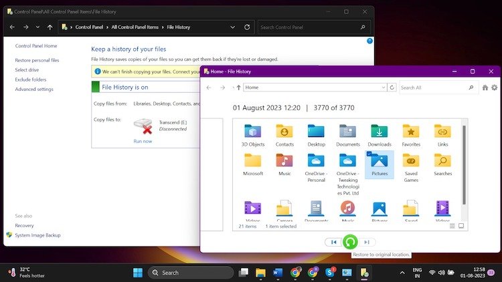Open the weather widget showing 32°C
The height and width of the screenshot is (282, 502).
(27, 273)
